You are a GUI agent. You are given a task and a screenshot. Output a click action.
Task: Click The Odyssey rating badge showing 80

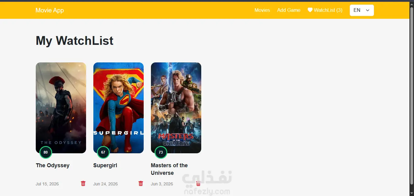tap(46, 152)
